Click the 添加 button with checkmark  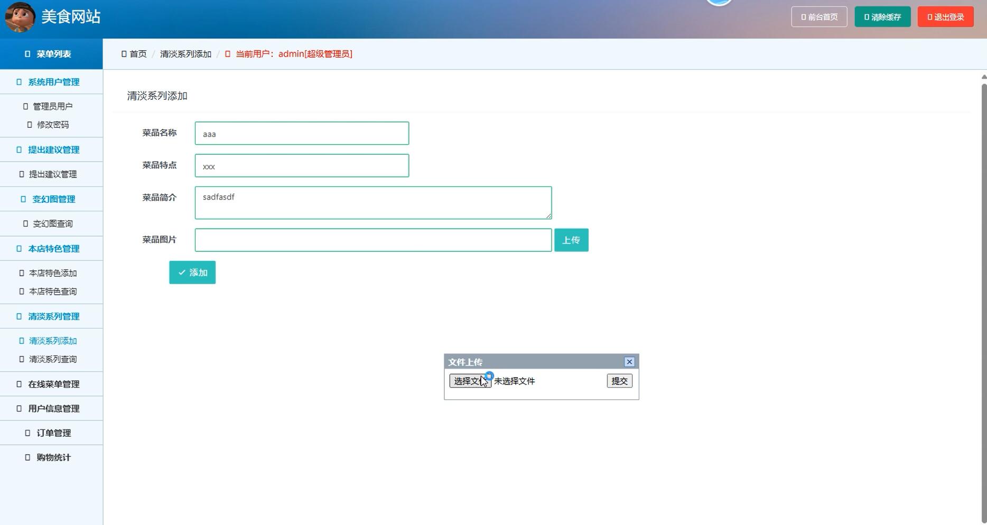tap(192, 273)
